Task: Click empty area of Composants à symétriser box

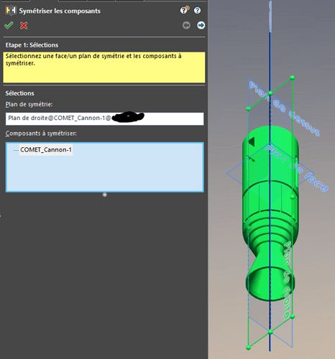Action: pos(104,174)
